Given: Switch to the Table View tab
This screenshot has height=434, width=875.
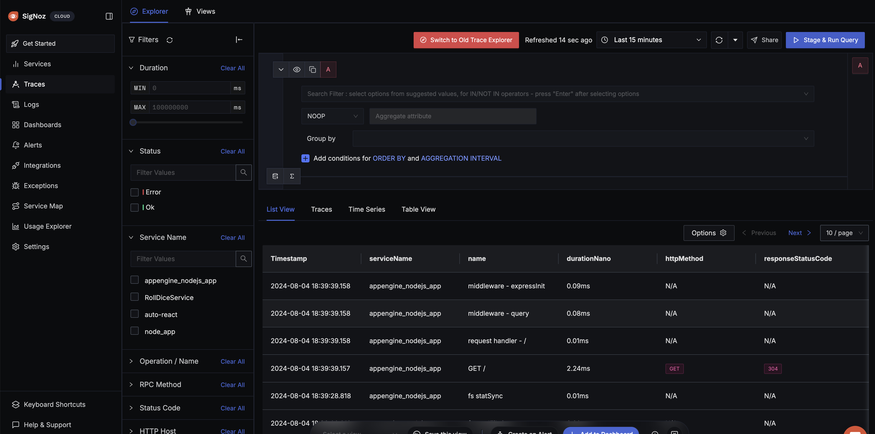Looking at the screenshot, I should coord(418,210).
